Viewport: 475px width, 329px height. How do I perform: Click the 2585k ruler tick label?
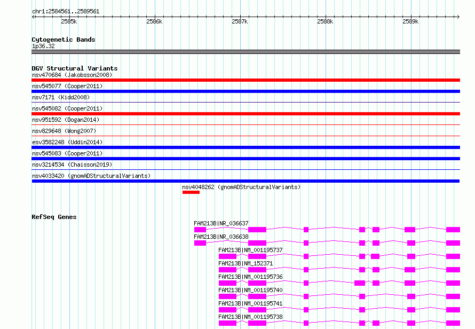coord(69,21)
